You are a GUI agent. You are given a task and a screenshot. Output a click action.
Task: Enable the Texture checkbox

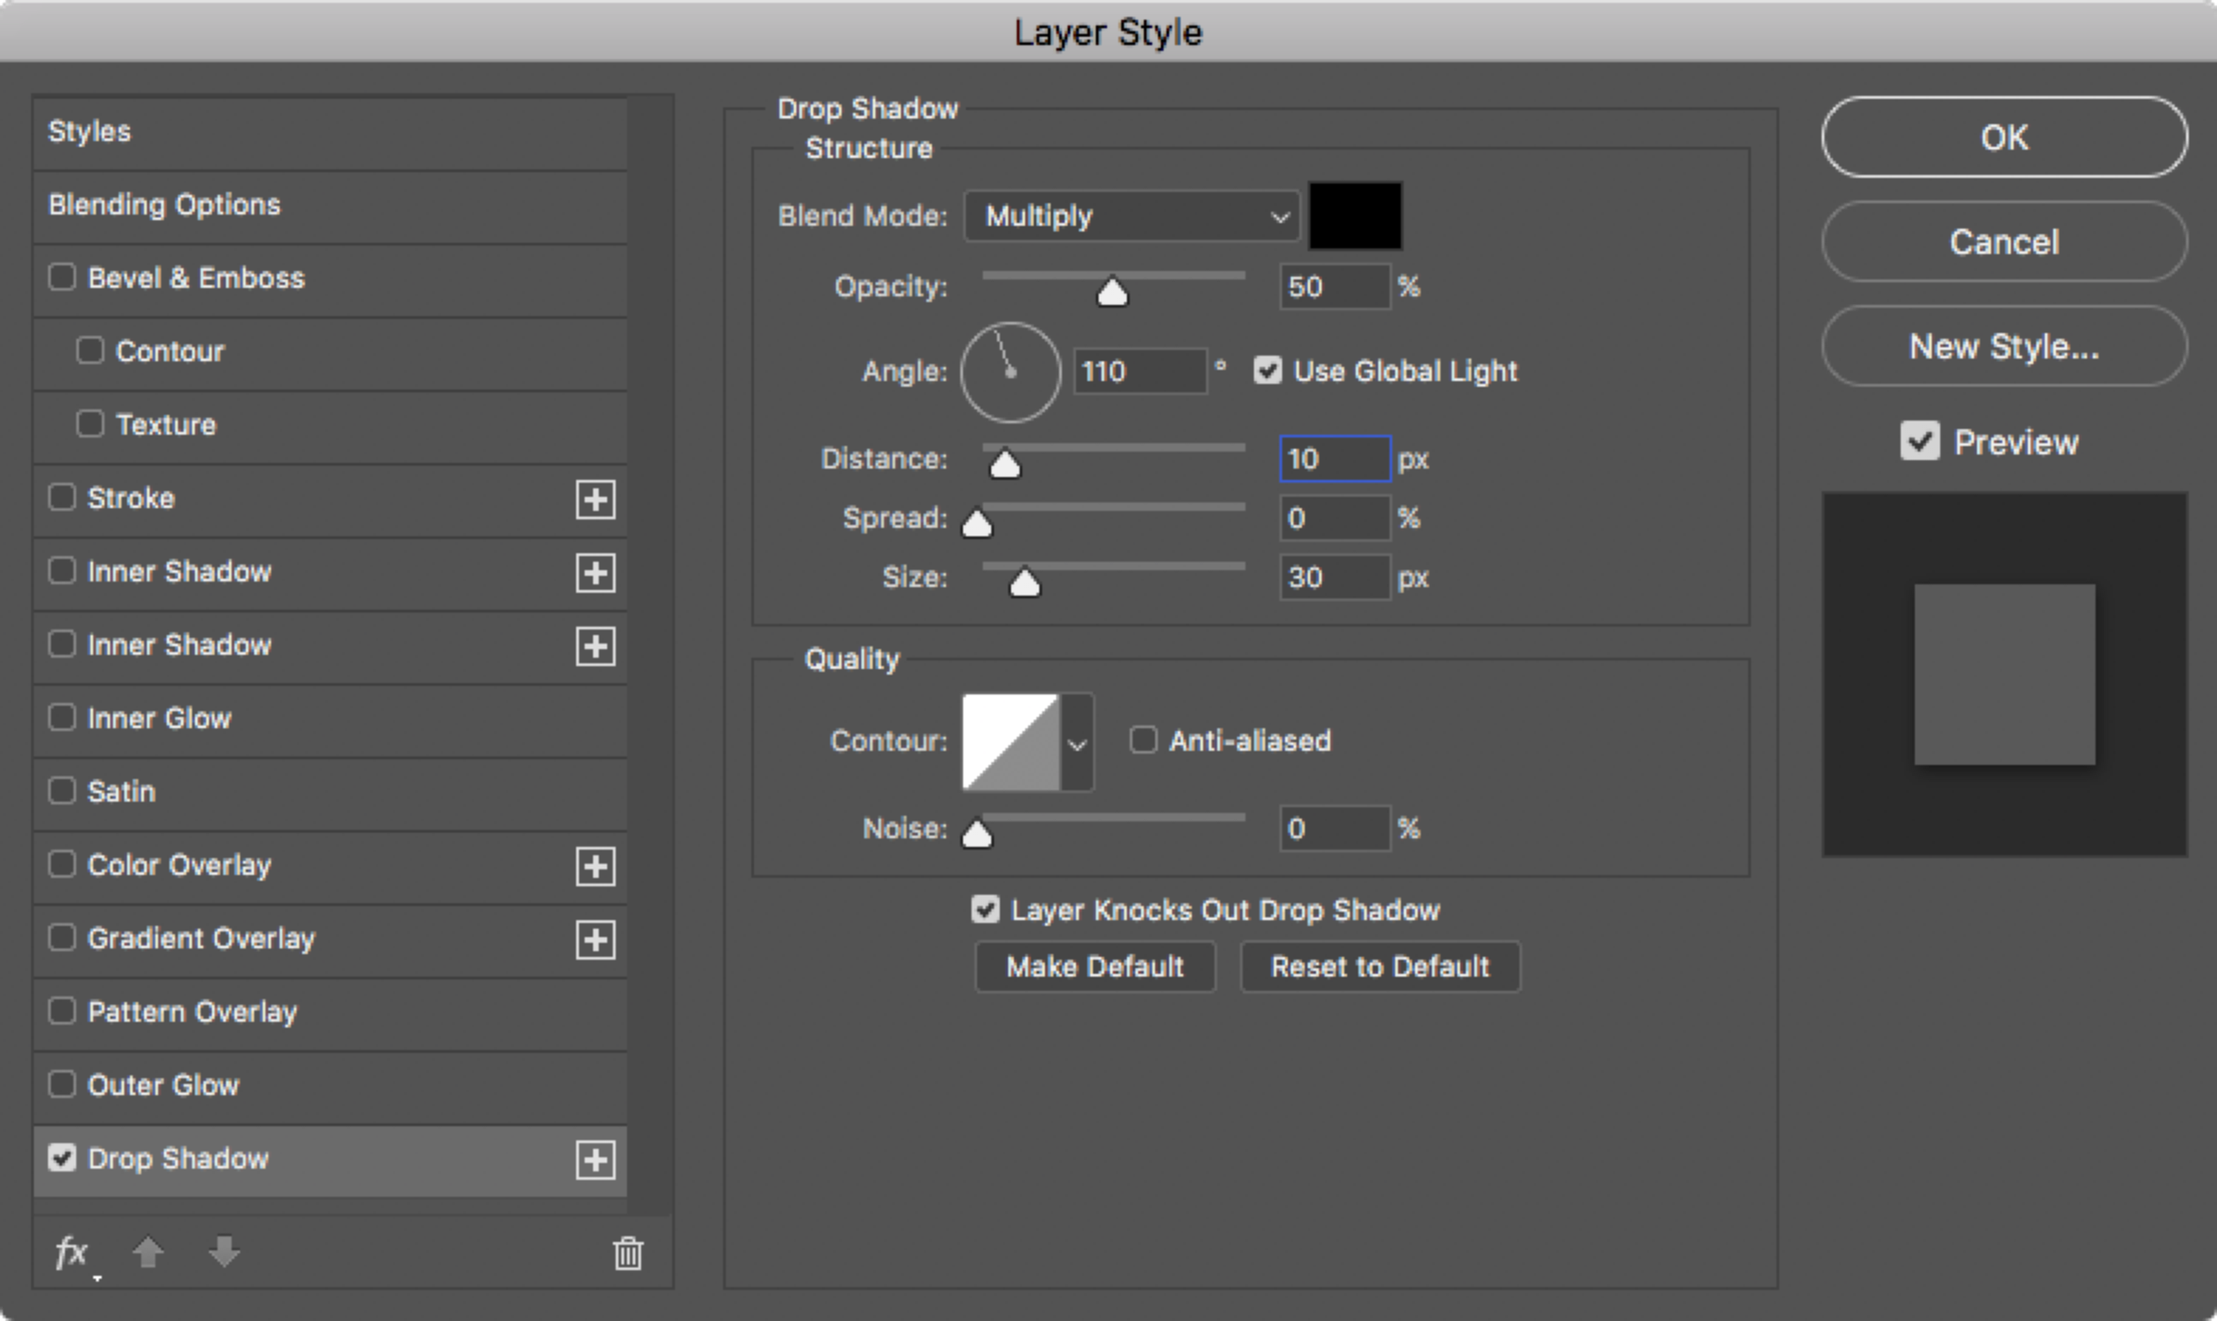pos(89,423)
